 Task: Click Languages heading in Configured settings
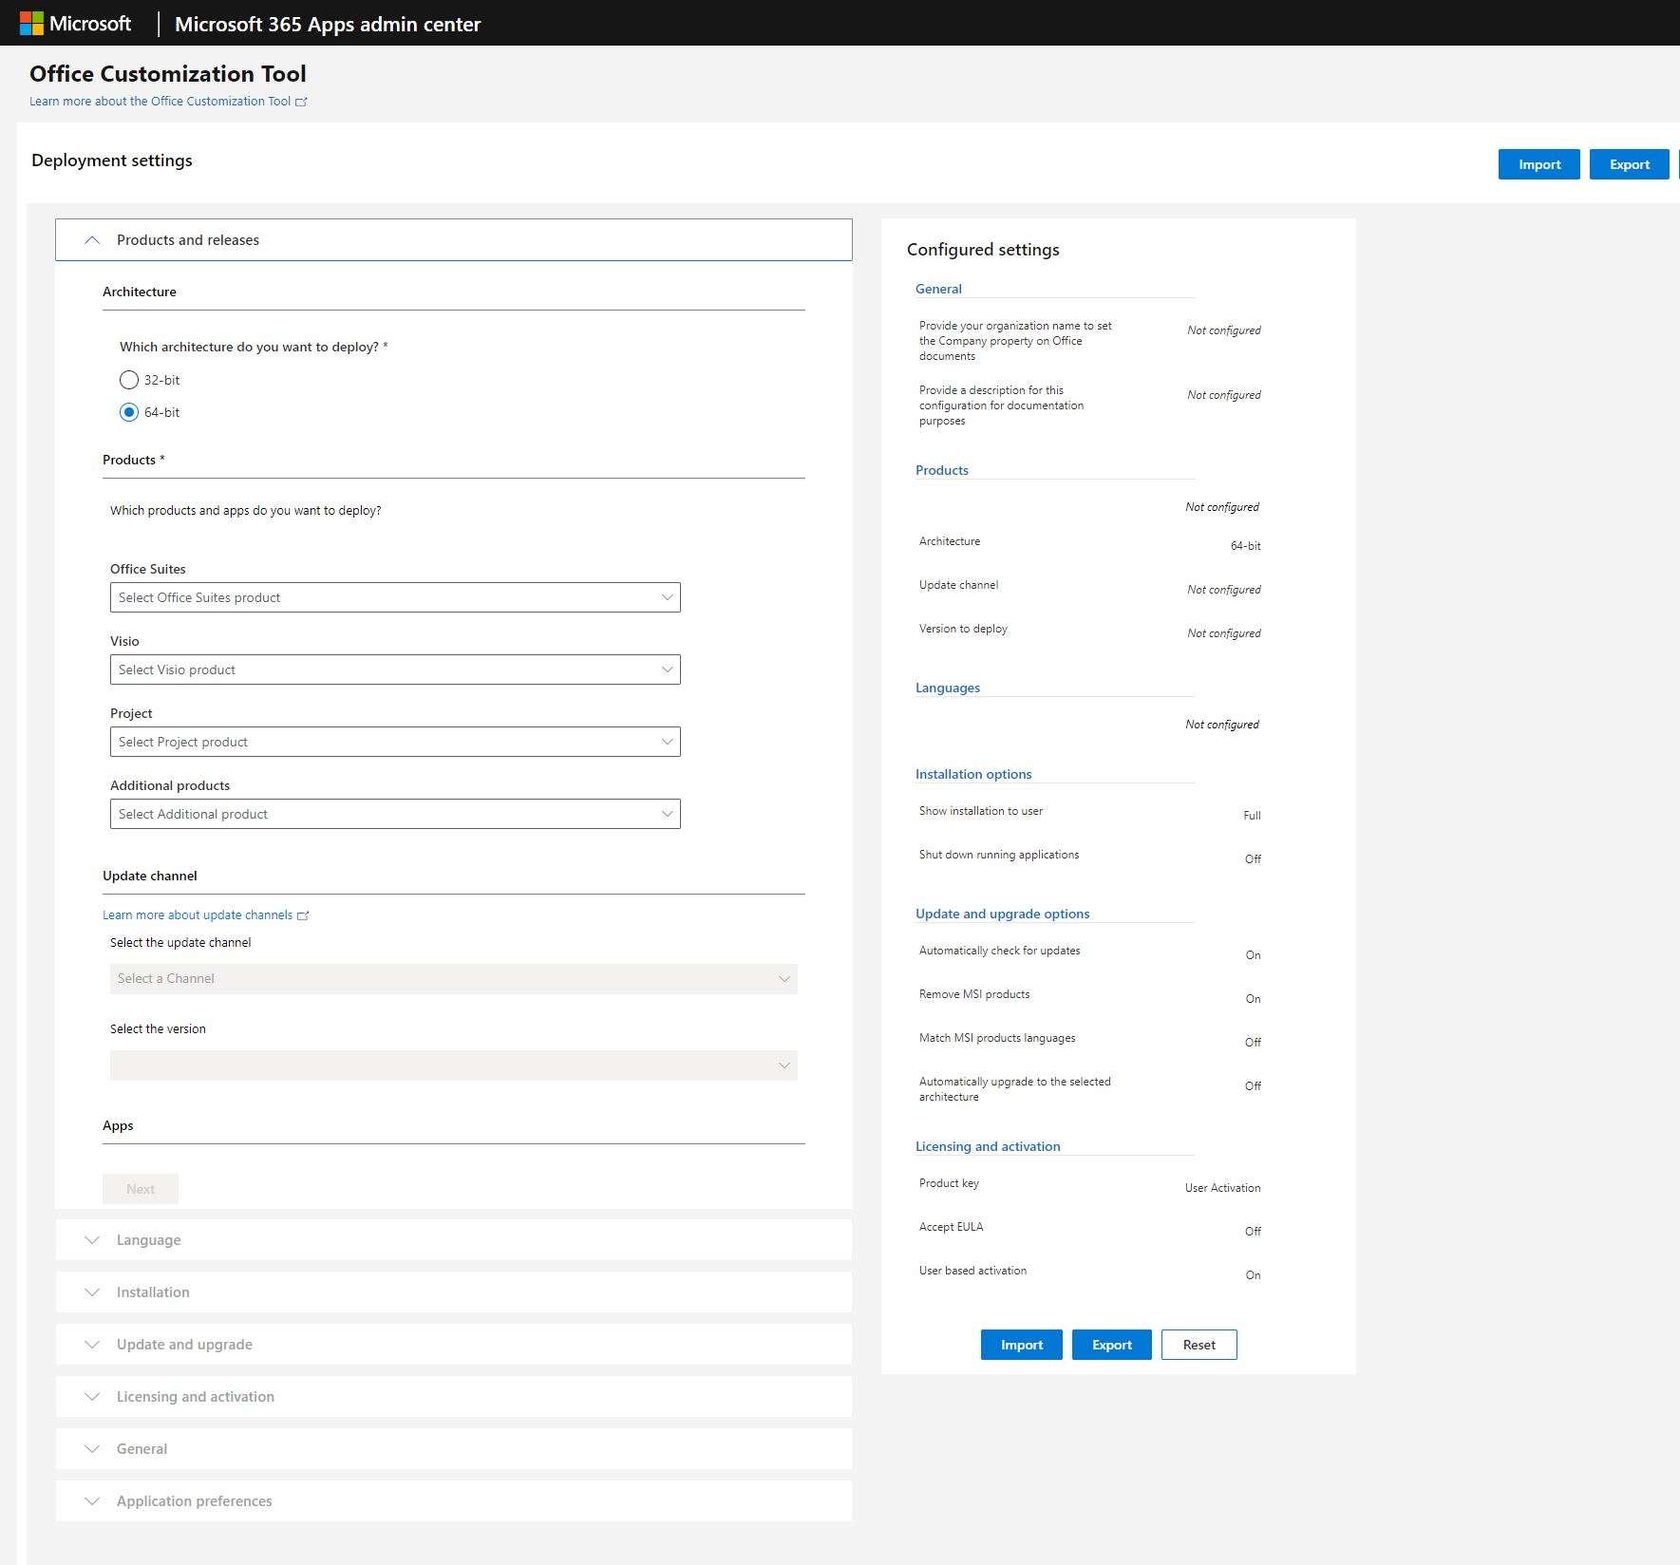[x=948, y=688]
